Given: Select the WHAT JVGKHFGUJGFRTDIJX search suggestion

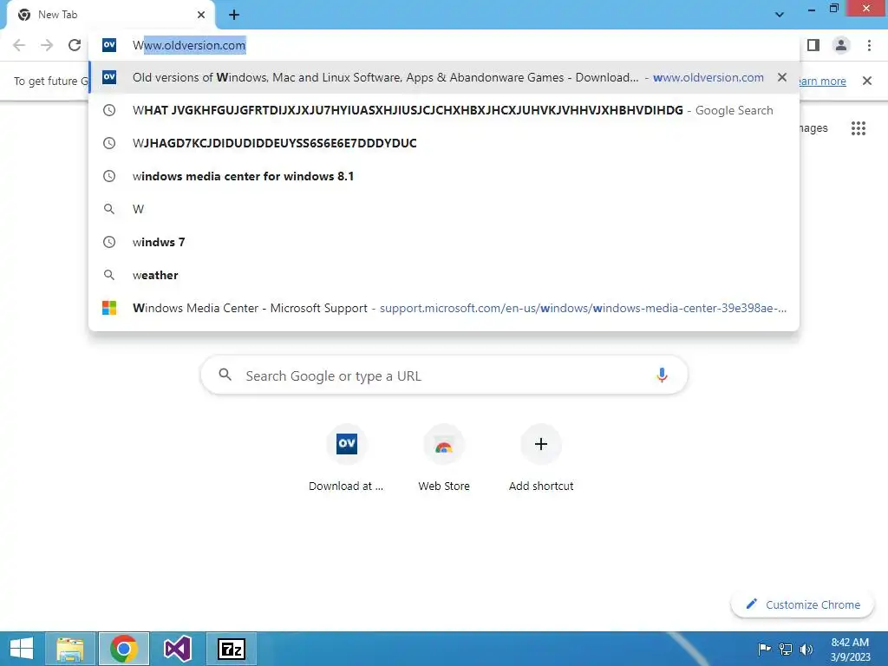Looking at the screenshot, I should [x=444, y=110].
